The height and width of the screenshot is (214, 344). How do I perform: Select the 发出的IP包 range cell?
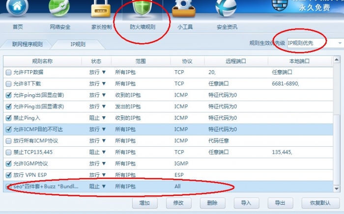(128, 107)
